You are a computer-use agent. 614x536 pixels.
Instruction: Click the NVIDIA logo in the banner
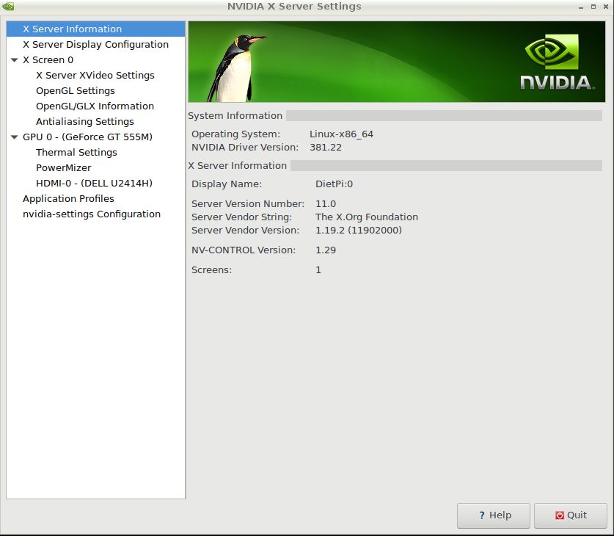pos(557,63)
